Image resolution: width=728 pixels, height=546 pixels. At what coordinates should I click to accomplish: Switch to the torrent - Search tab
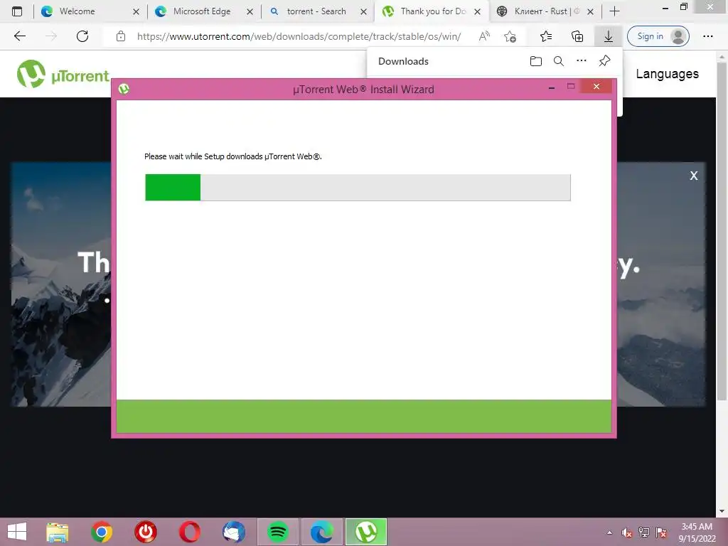point(316,11)
